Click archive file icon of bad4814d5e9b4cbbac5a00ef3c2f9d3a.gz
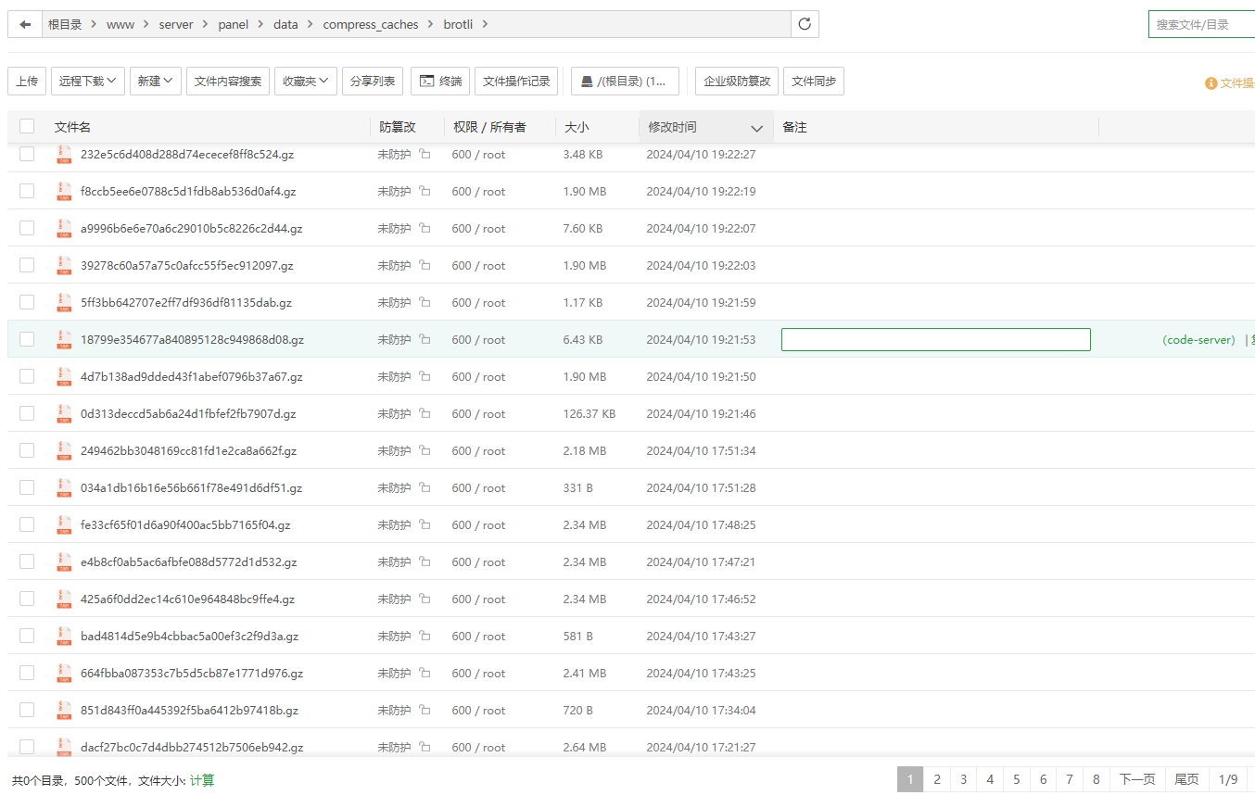The height and width of the screenshot is (795, 1255). (64, 636)
